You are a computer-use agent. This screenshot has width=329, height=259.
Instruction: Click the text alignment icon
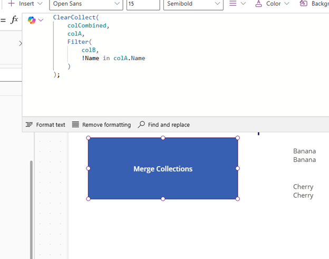pos(233,3)
